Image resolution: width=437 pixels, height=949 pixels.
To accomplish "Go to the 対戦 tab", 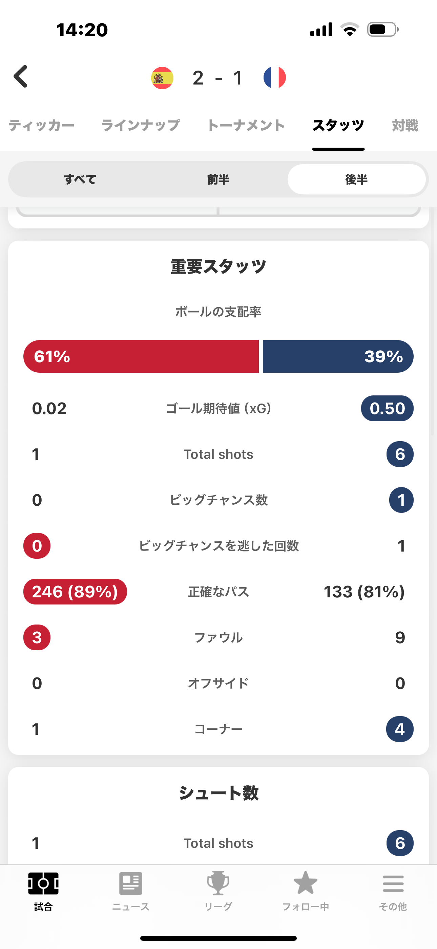I will click(x=405, y=126).
